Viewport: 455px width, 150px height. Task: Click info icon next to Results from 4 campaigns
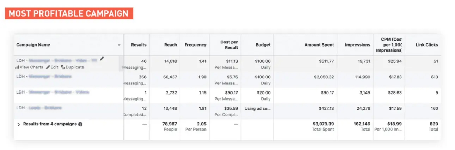click(80, 124)
